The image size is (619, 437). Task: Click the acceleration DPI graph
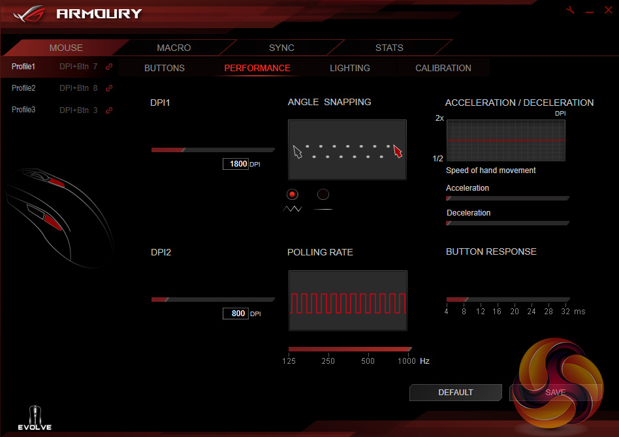tap(505, 140)
